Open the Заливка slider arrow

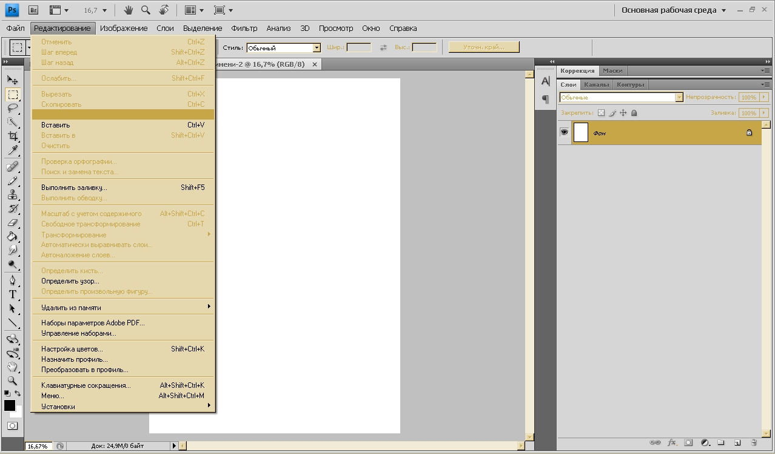click(763, 113)
